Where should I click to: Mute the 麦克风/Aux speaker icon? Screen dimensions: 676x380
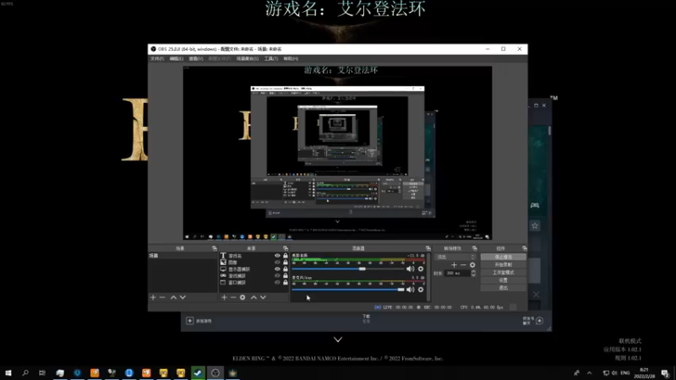[x=410, y=290]
